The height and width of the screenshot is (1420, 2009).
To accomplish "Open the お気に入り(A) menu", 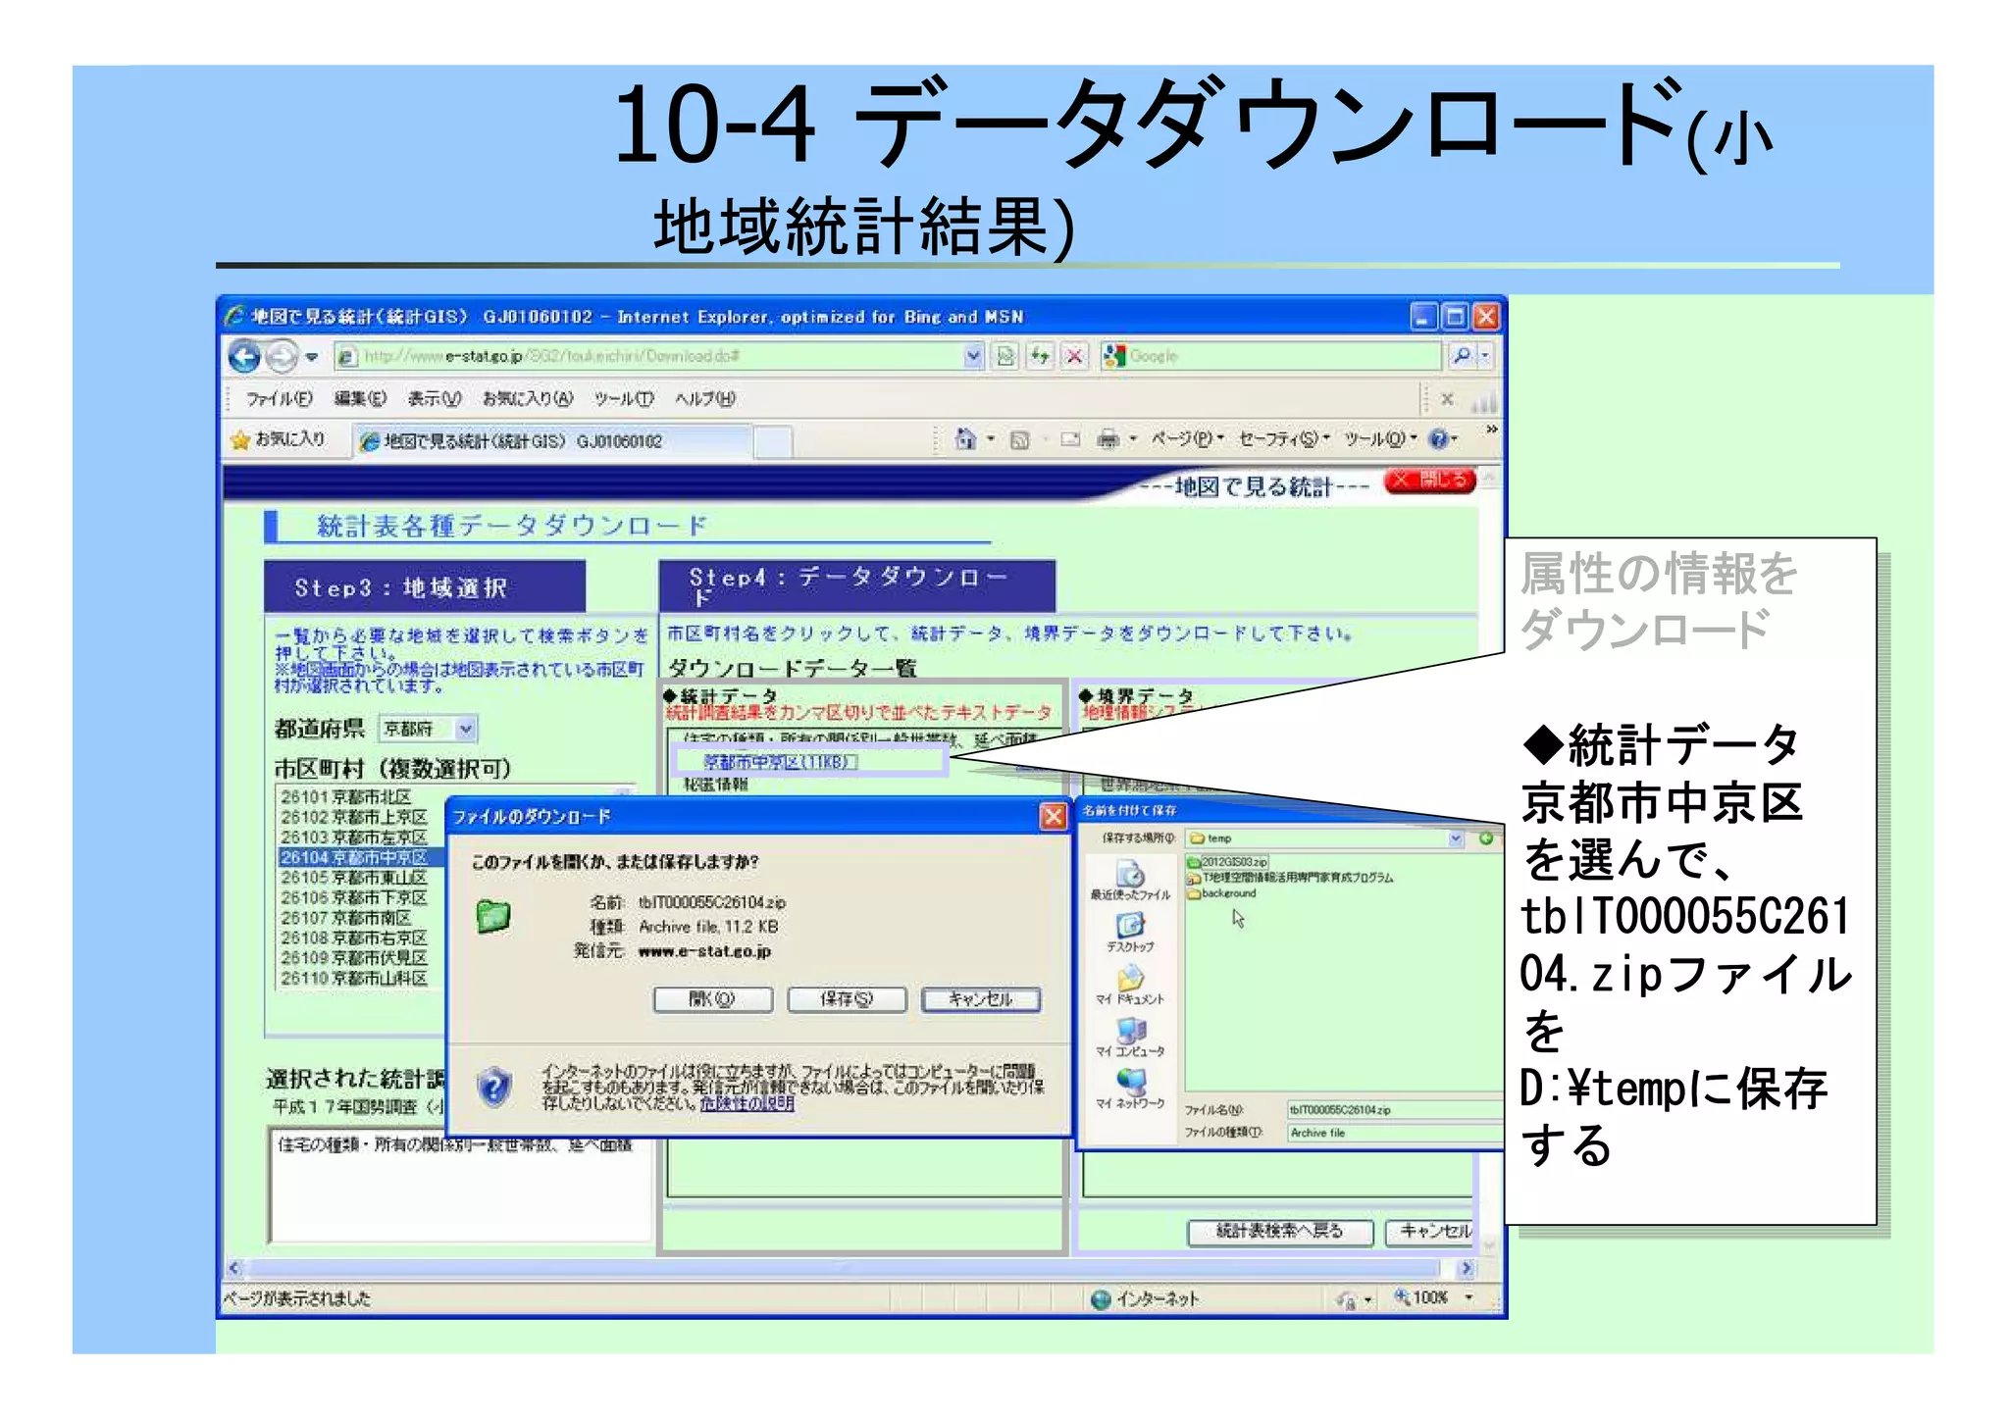I will [527, 399].
